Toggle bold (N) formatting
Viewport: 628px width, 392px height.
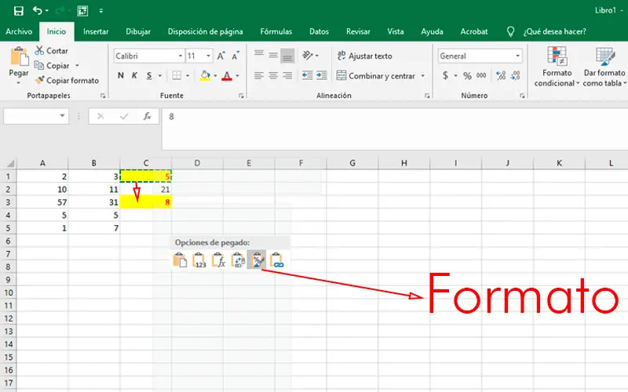click(x=121, y=75)
